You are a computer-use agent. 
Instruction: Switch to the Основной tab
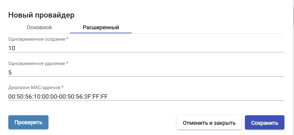tap(39, 27)
